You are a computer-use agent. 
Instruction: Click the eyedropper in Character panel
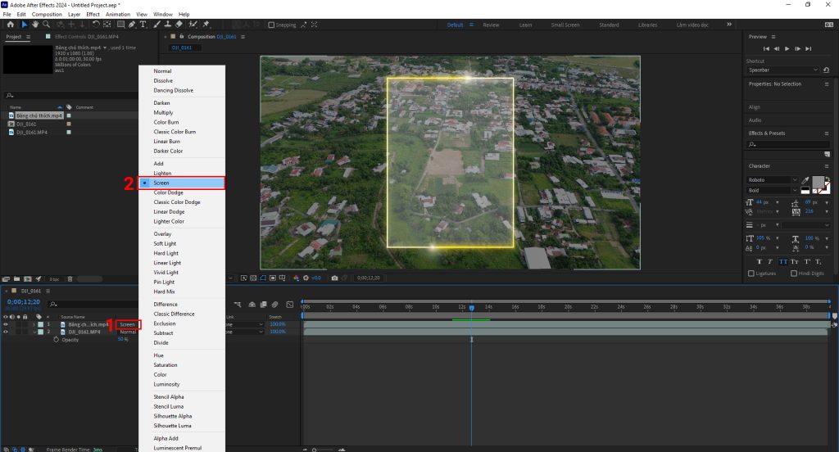point(806,180)
